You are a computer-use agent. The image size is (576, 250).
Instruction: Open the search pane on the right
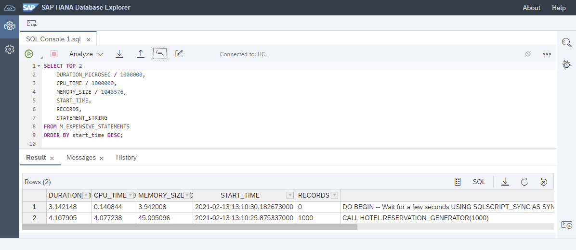point(567,42)
